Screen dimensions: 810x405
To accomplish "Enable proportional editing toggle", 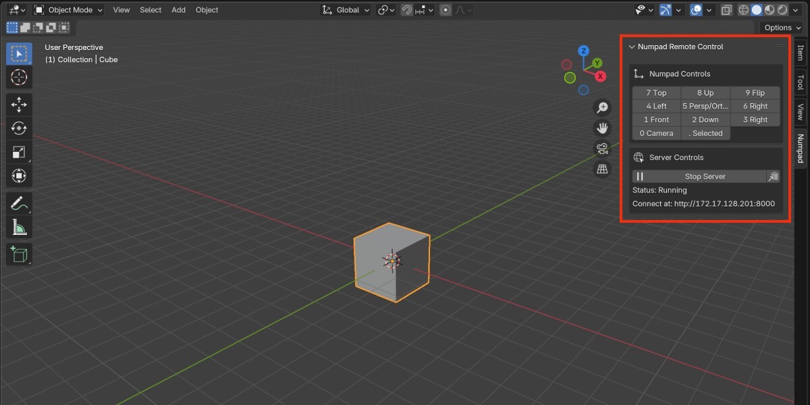I will pos(446,10).
